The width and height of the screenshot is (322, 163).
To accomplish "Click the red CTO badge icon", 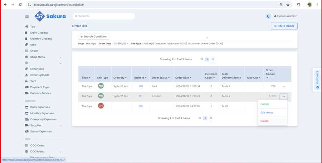I will [101, 106].
